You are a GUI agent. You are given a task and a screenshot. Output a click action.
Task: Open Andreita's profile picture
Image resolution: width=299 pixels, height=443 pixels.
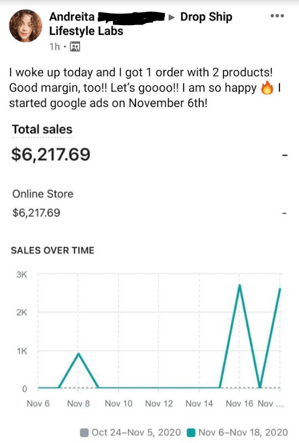point(26,26)
